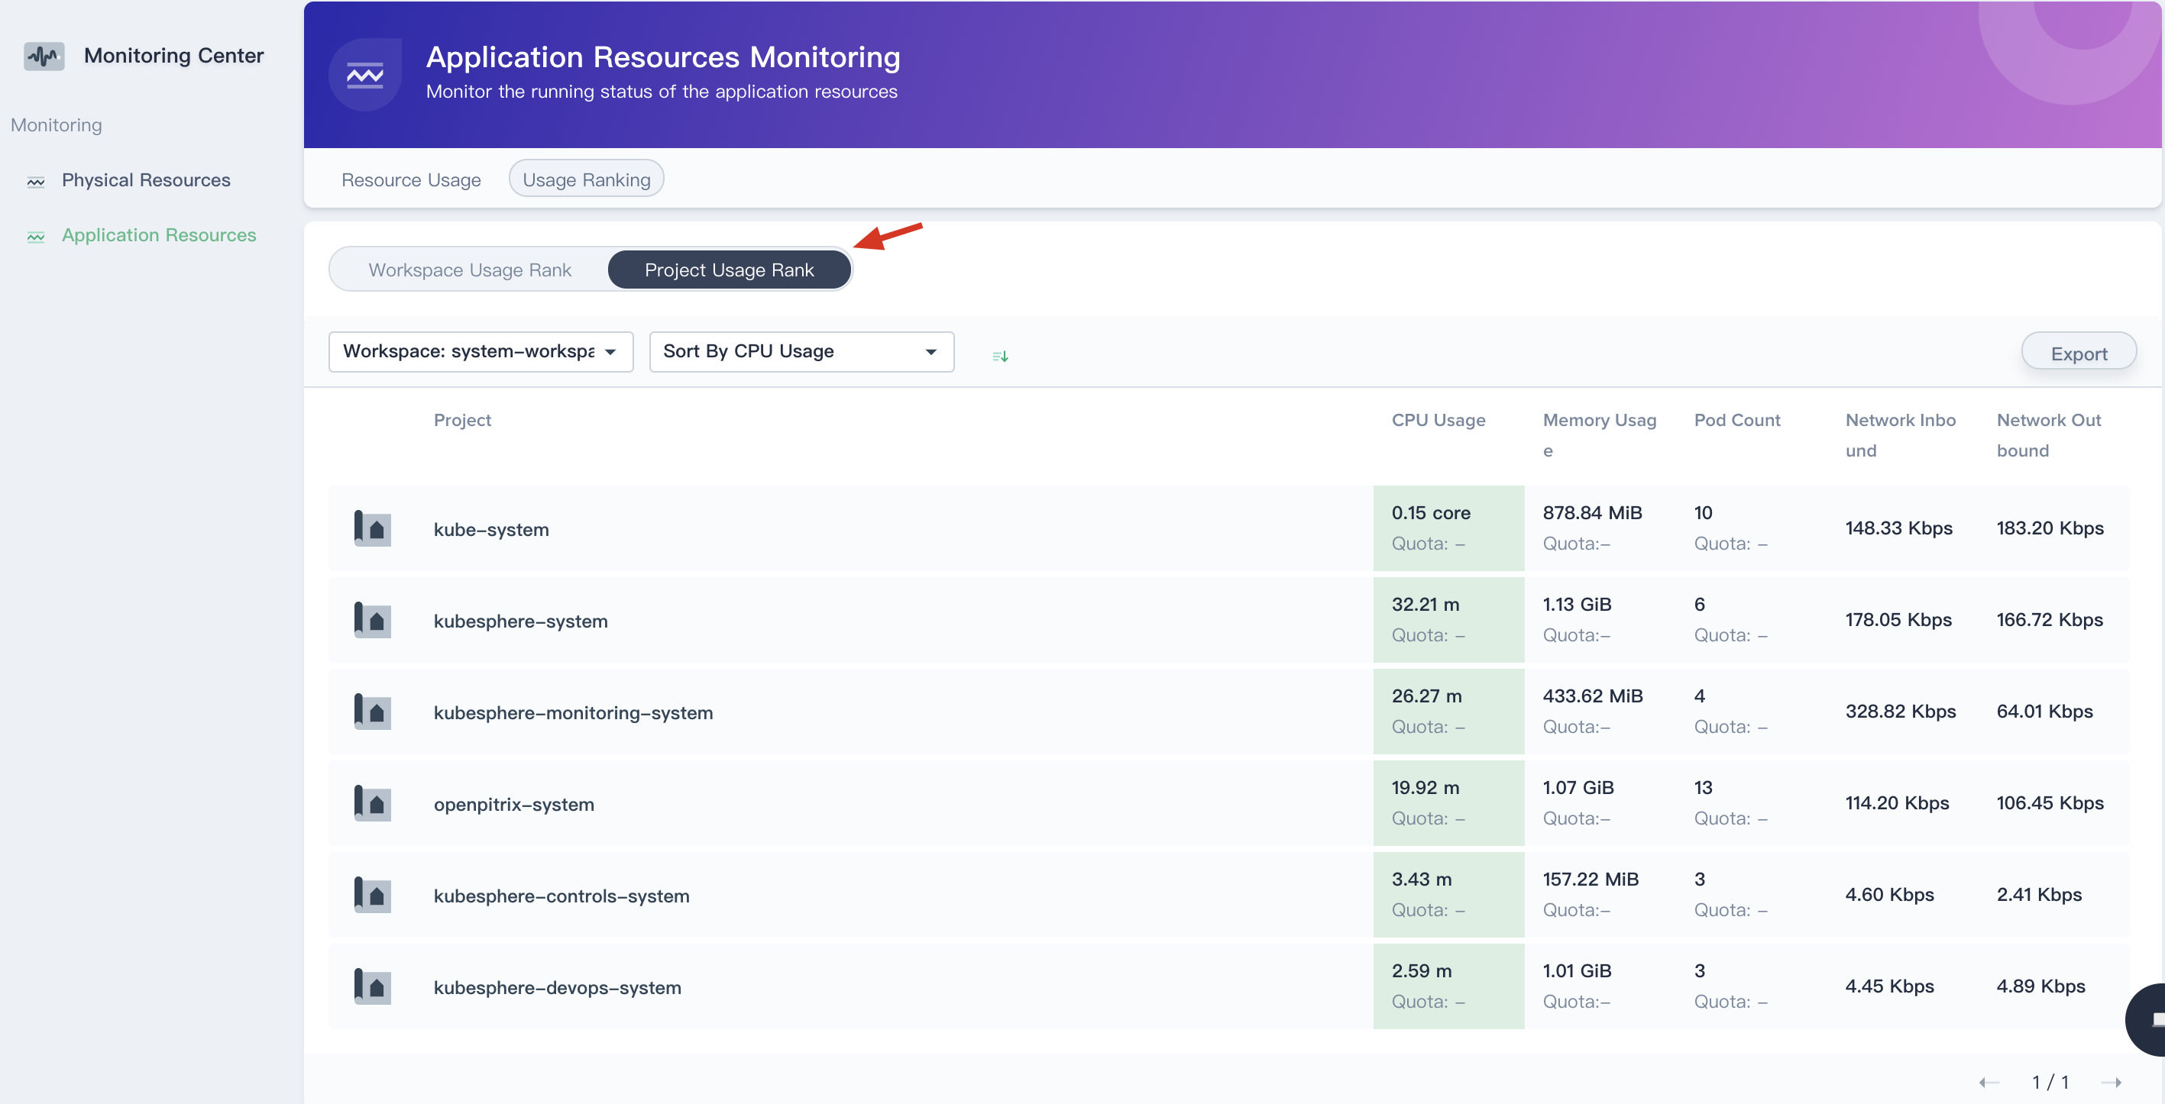Click the Memory Usage column header
Screen dimensions: 2165x1104
(1600, 435)
